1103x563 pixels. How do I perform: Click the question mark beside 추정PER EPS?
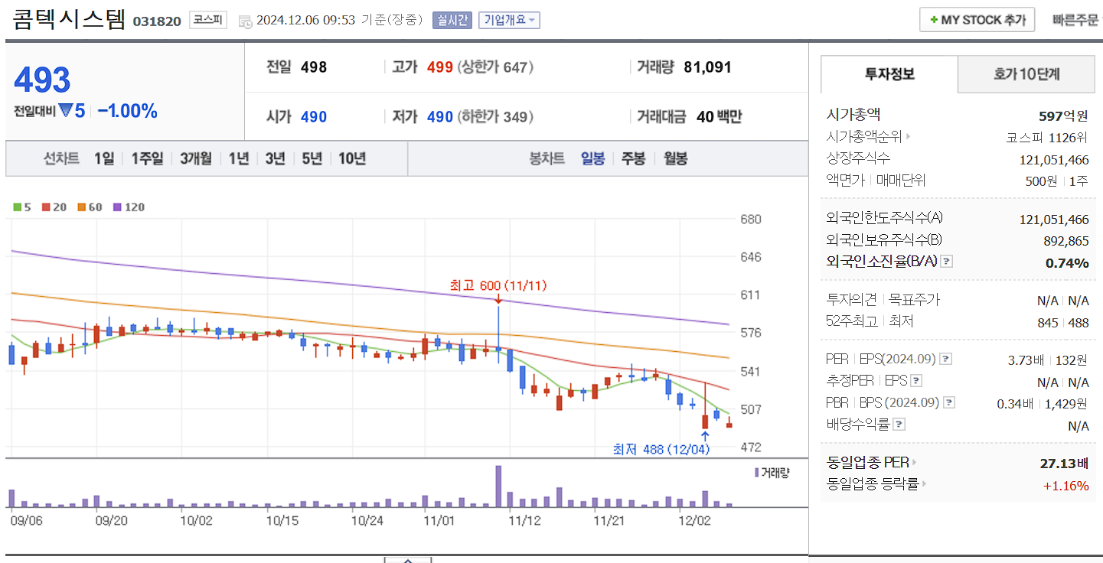(915, 382)
